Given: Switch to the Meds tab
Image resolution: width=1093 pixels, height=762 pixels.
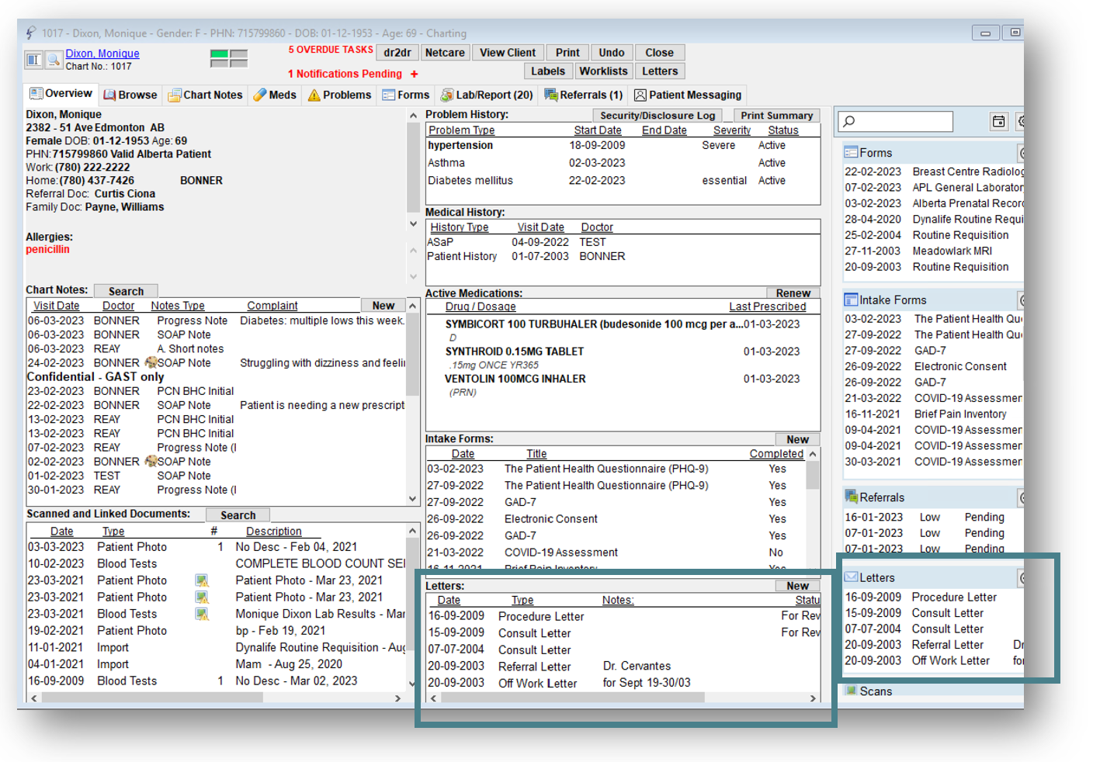Looking at the screenshot, I should (275, 95).
